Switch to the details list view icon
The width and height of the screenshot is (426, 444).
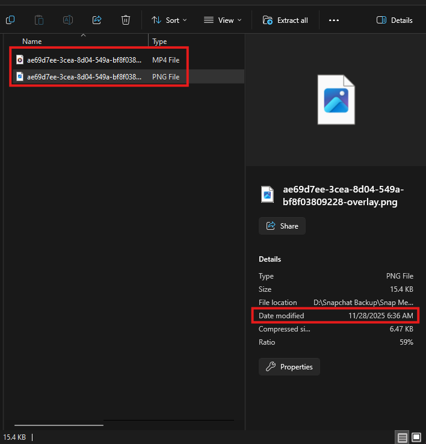pyautogui.click(x=402, y=437)
